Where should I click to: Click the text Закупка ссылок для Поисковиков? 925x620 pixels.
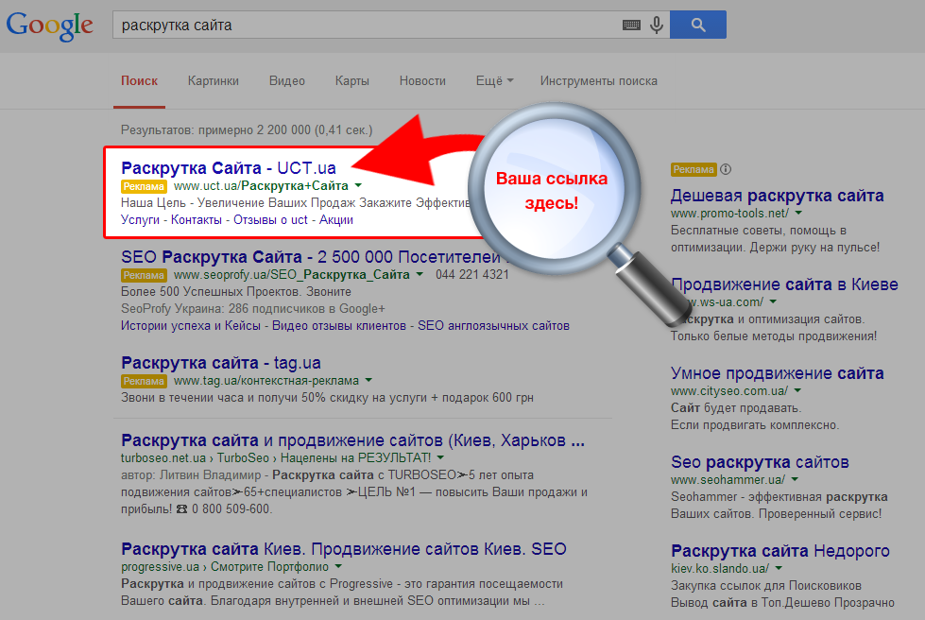click(x=765, y=586)
